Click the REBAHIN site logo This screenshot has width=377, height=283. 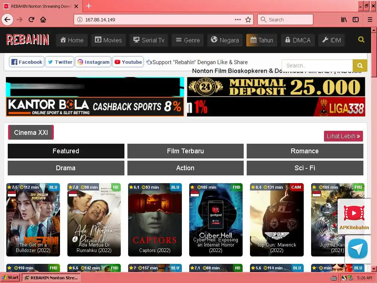28,40
